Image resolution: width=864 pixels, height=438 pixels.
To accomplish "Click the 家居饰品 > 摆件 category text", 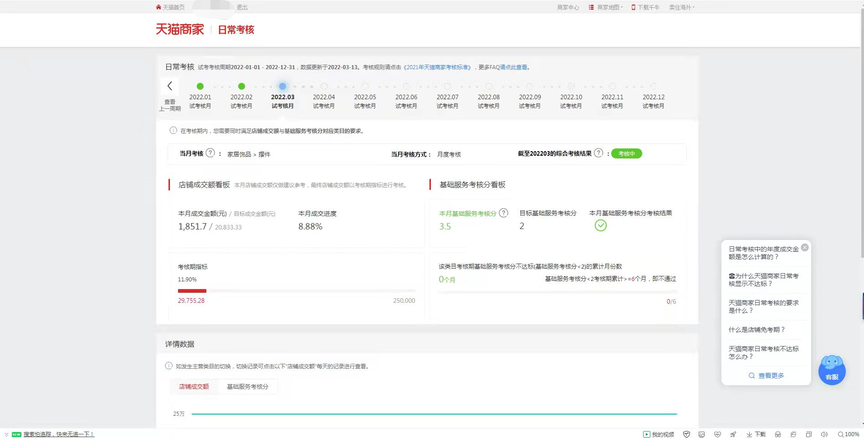I will pyautogui.click(x=249, y=154).
